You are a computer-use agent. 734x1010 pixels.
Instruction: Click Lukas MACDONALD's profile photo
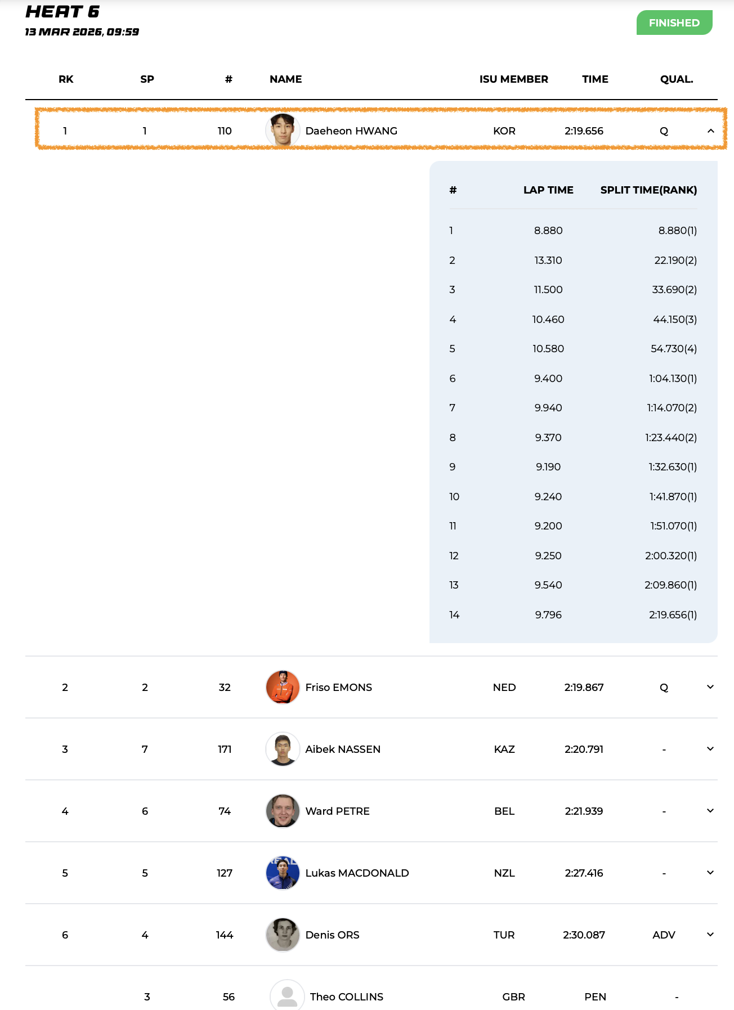click(283, 873)
